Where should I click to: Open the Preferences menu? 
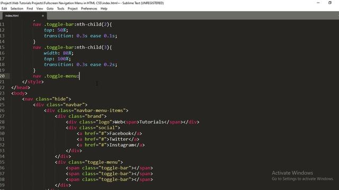pyautogui.click(x=89, y=8)
